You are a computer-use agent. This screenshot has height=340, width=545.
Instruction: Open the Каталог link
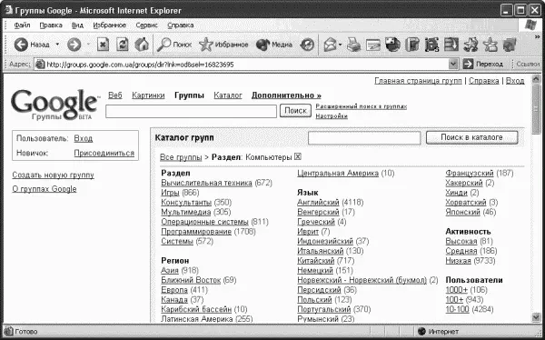point(228,95)
